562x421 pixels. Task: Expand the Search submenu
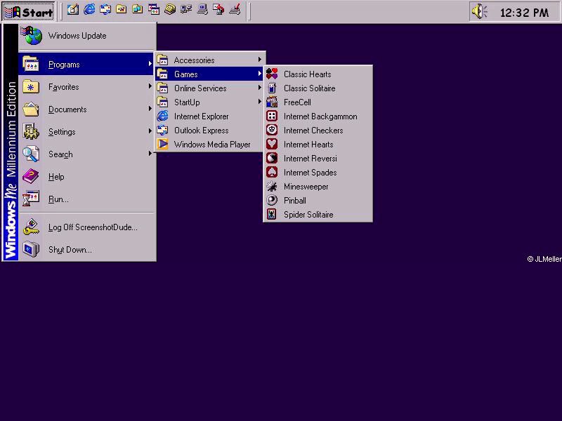coord(87,154)
